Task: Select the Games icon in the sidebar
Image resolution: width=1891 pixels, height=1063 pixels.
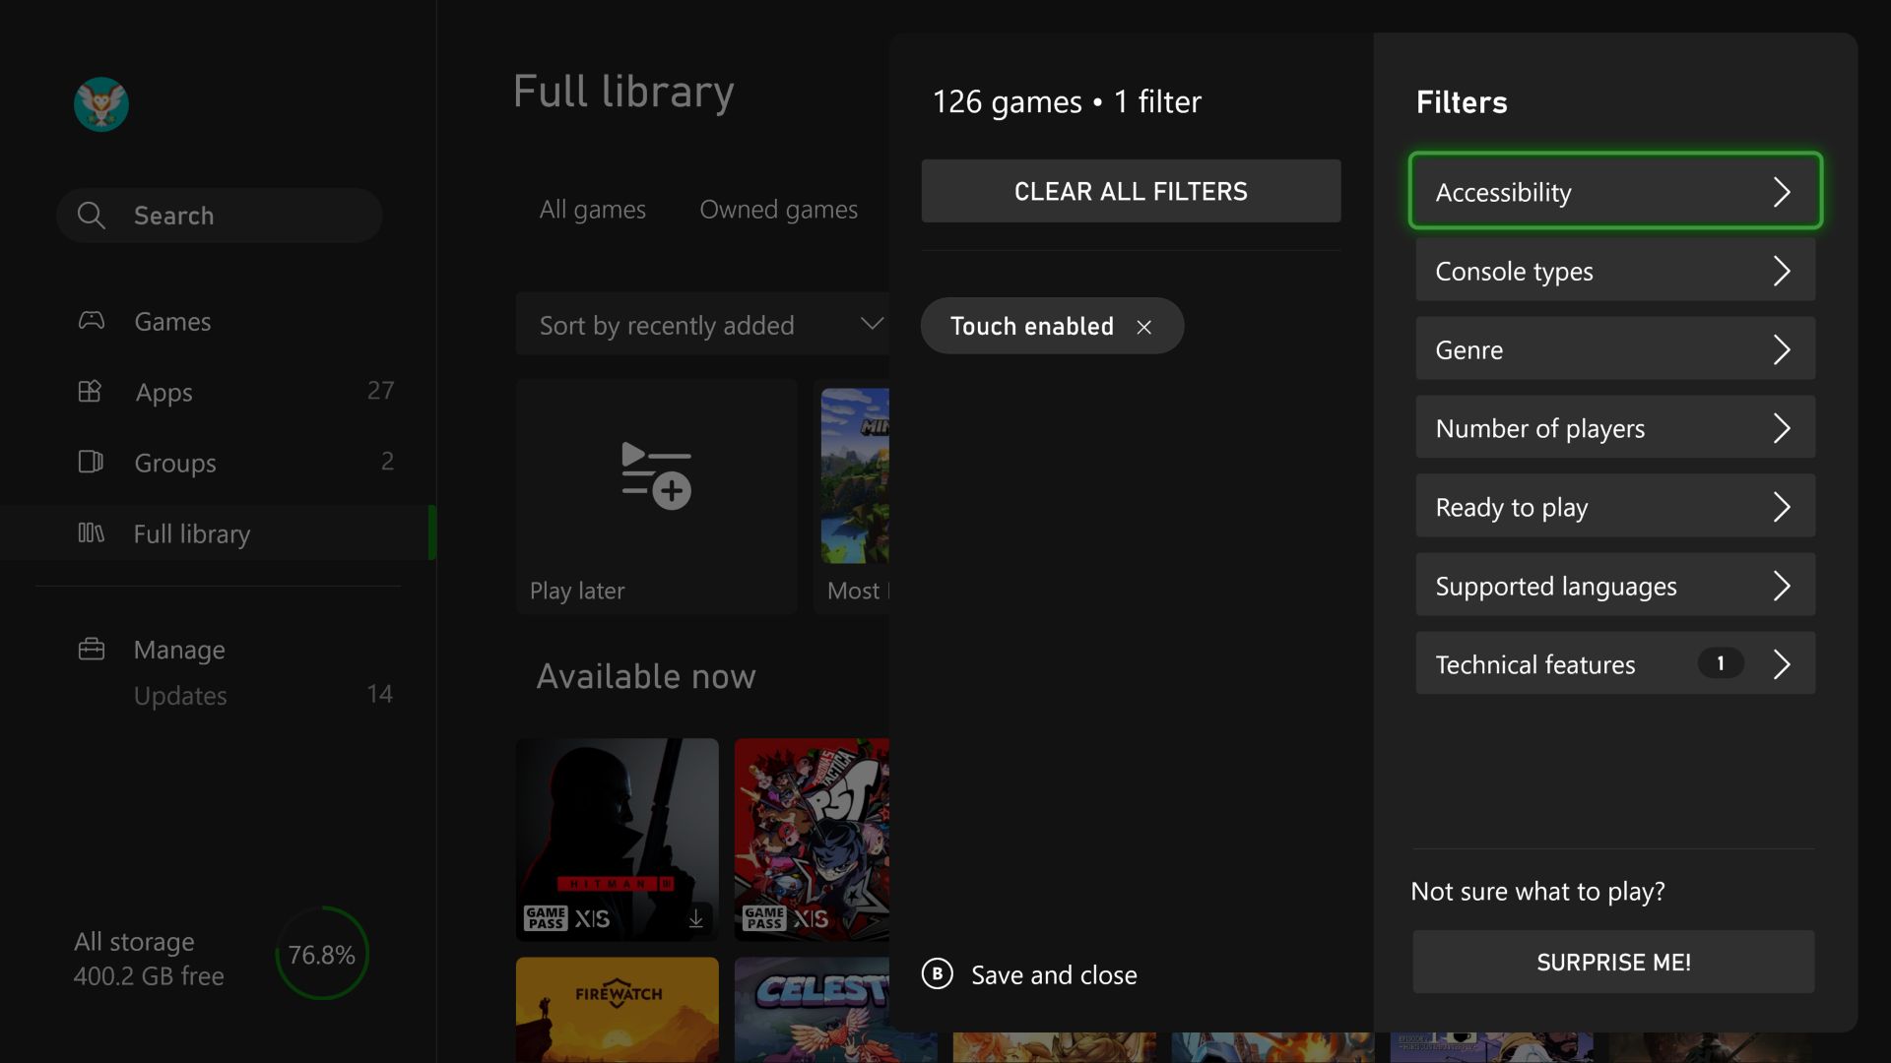Action: (x=92, y=320)
